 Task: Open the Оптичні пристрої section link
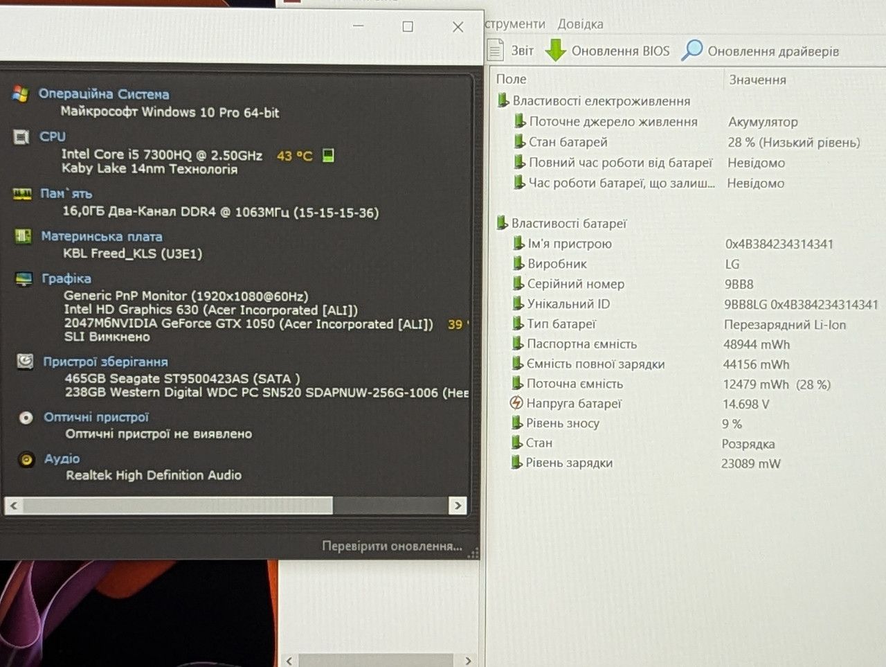(x=96, y=417)
